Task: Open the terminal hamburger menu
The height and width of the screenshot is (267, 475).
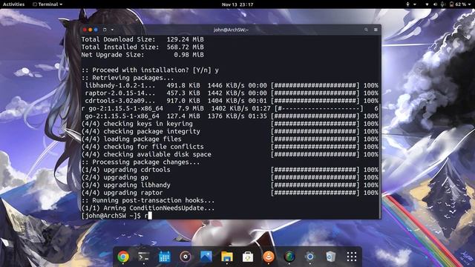Action: [376, 30]
